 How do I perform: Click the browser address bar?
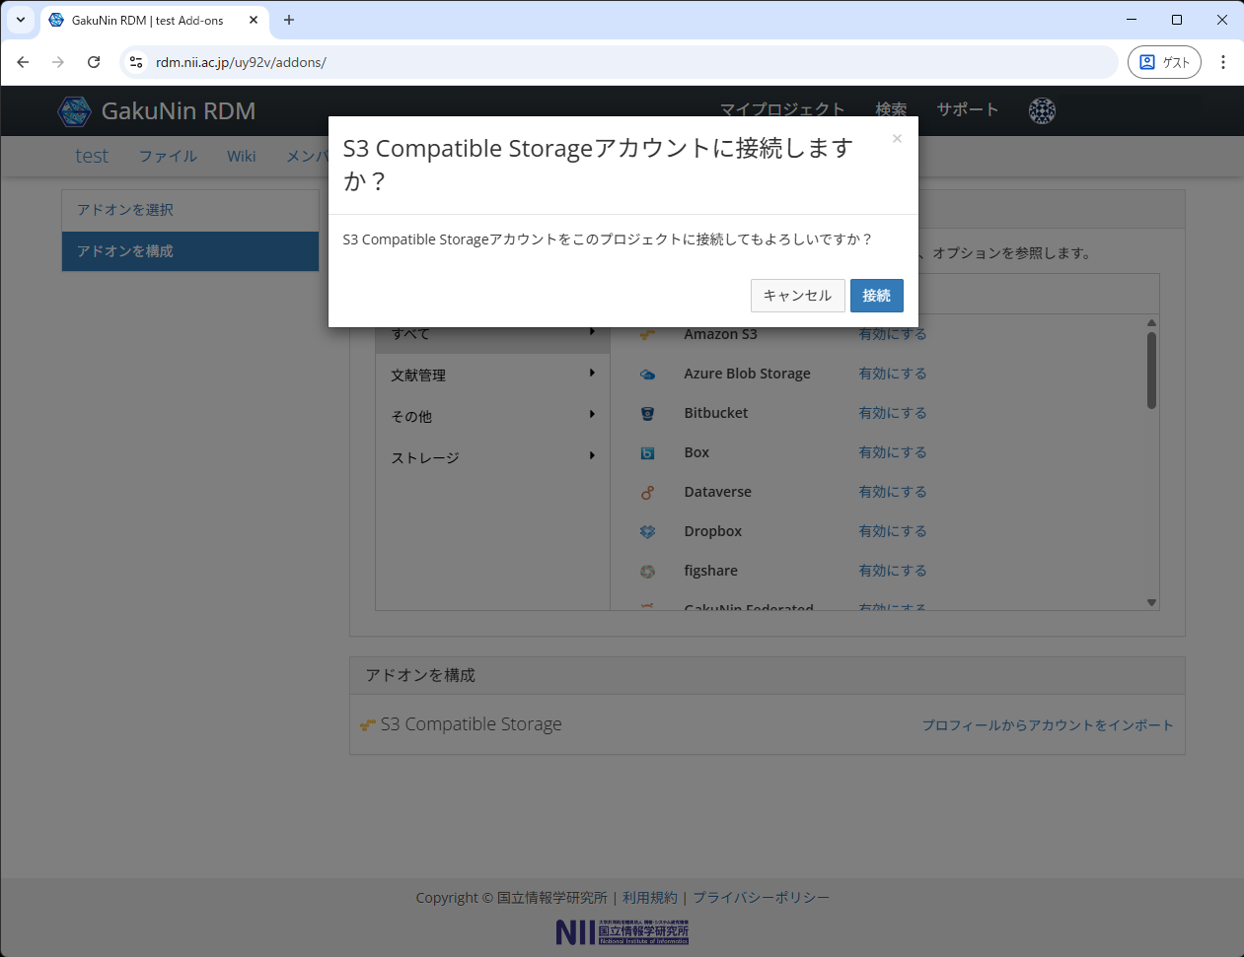click(x=631, y=62)
